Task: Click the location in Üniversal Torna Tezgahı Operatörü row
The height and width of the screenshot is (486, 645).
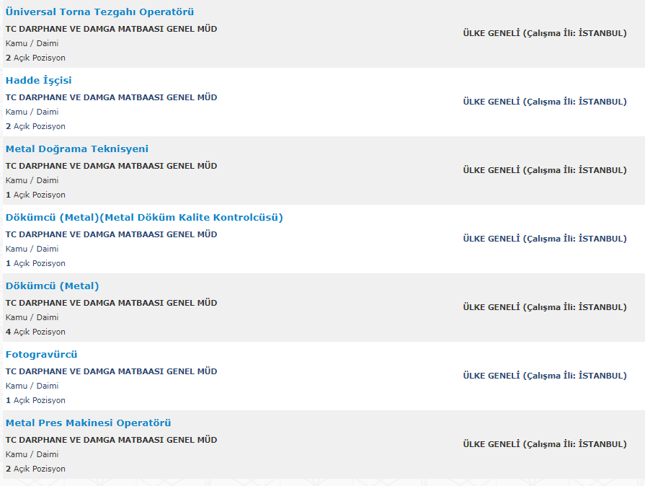Action: click(544, 33)
